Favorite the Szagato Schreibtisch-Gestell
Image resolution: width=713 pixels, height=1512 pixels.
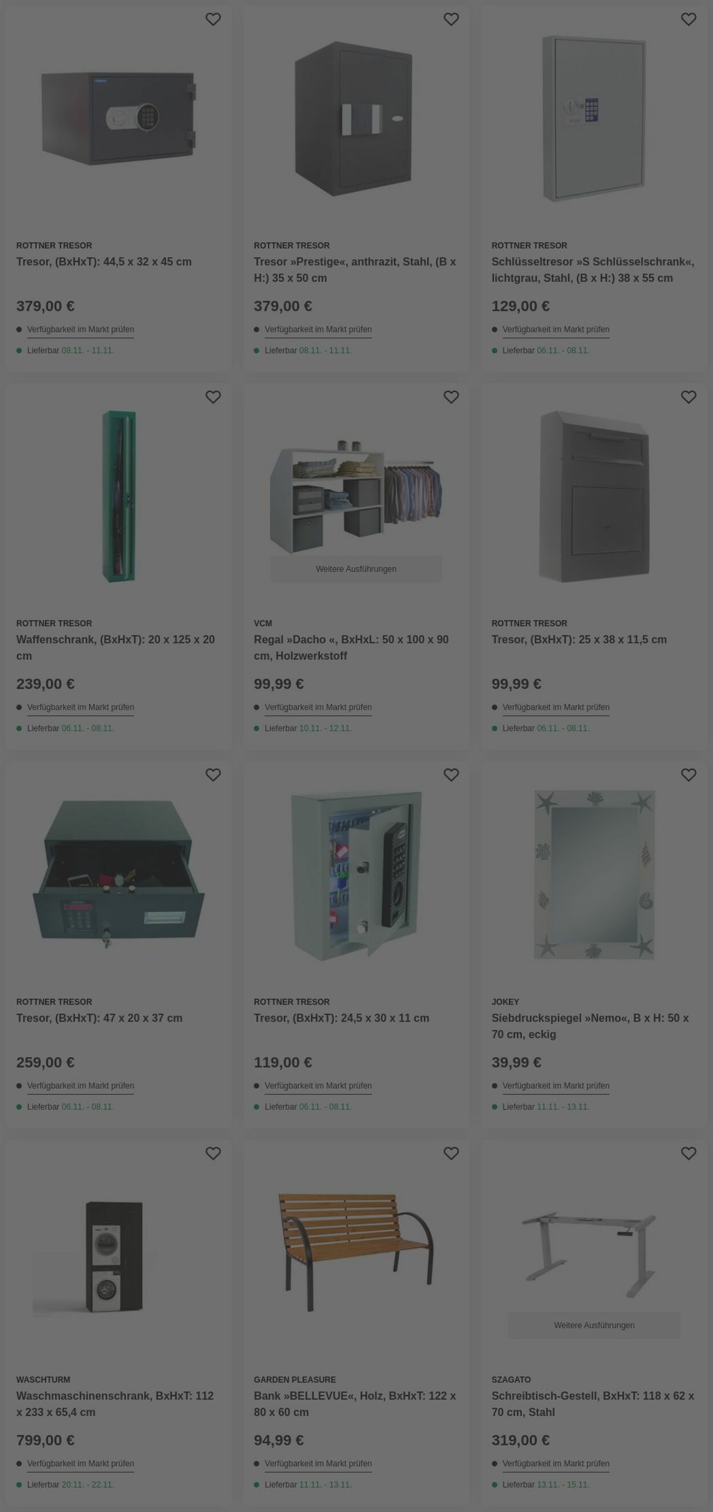(688, 1154)
